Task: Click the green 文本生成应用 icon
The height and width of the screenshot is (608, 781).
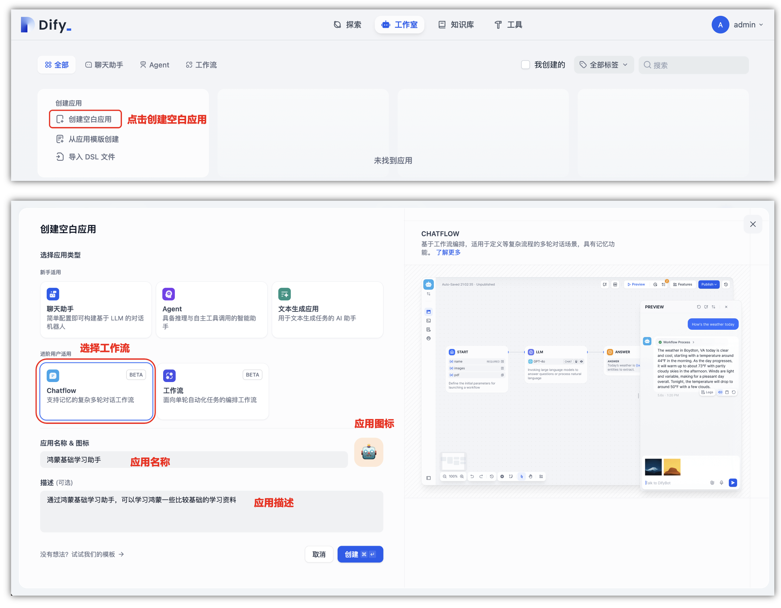Action: click(x=285, y=294)
